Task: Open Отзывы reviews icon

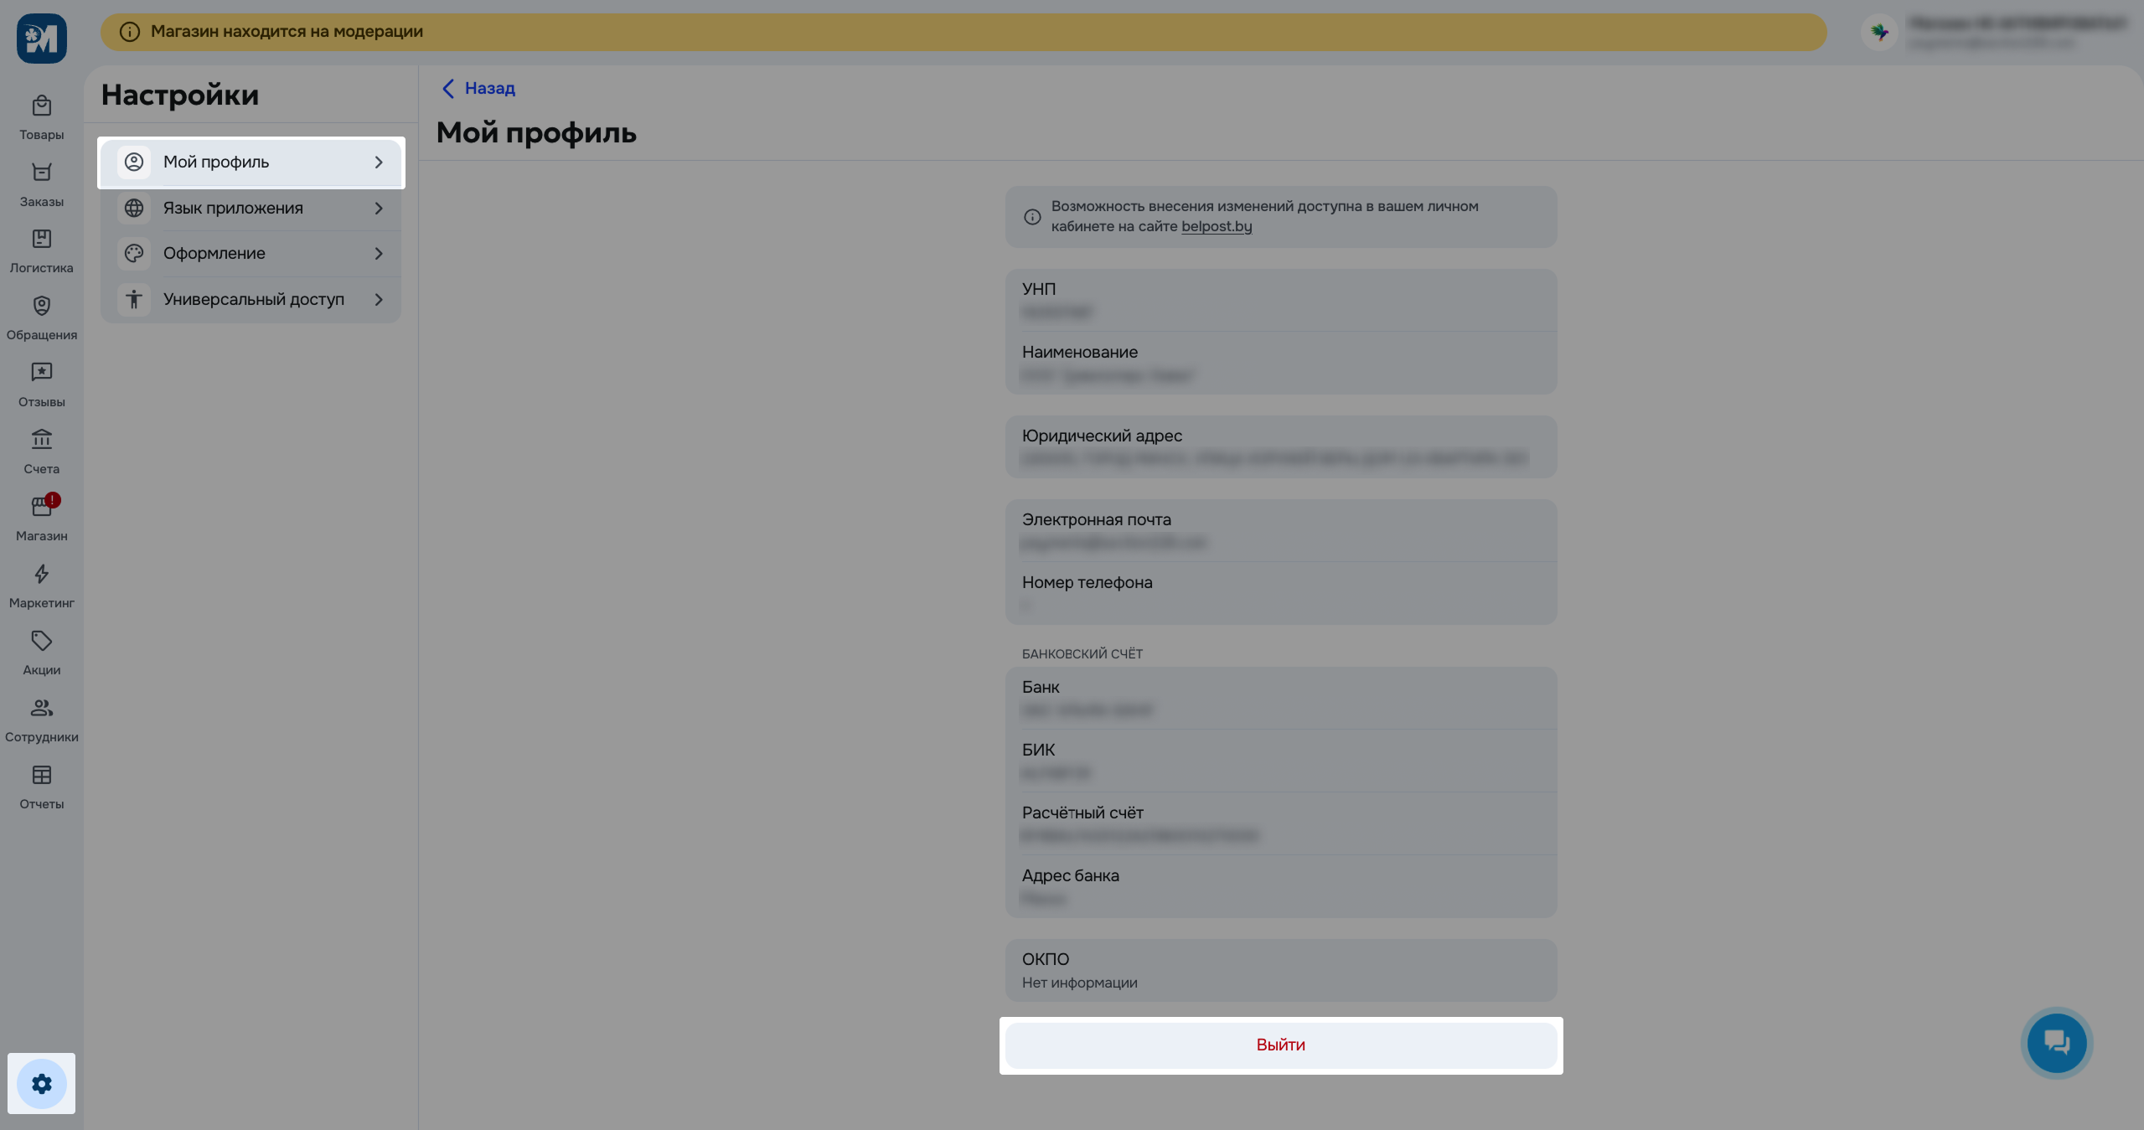Action: click(x=41, y=373)
